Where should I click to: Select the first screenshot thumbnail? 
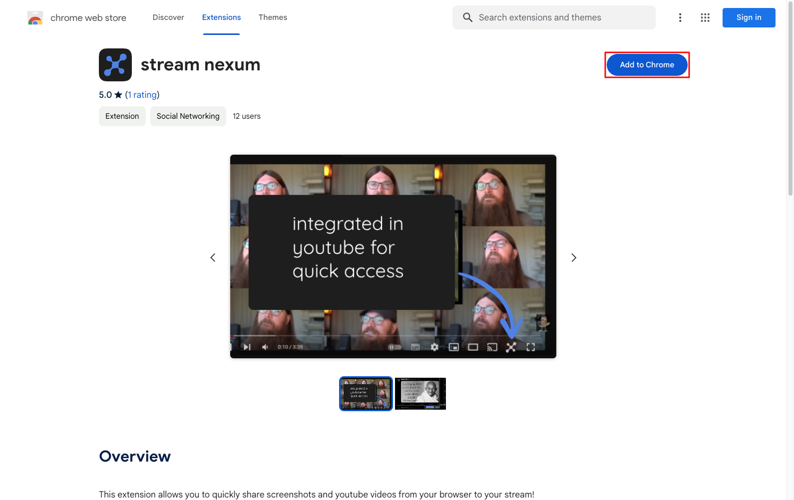[x=366, y=394]
